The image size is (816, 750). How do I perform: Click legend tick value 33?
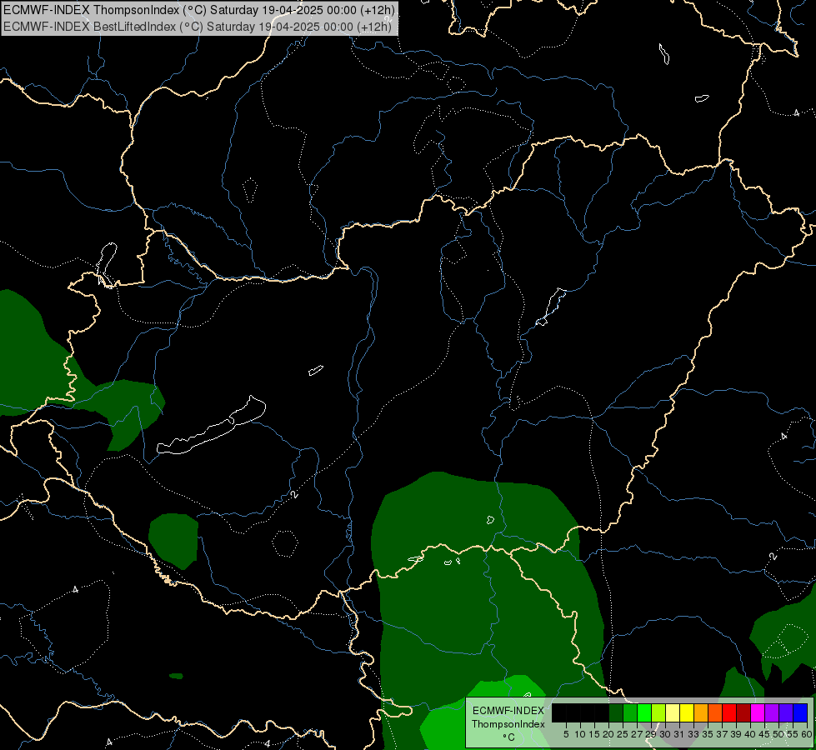(693, 734)
